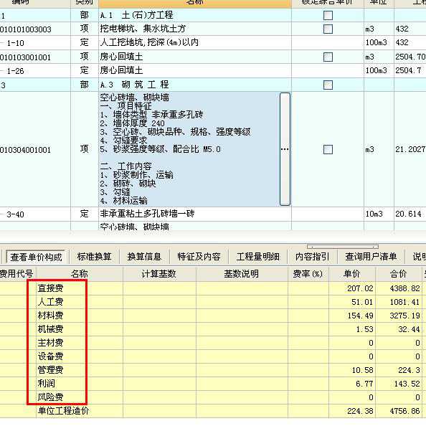
Task: Select the 设备费 row name
Action: (x=50, y=356)
